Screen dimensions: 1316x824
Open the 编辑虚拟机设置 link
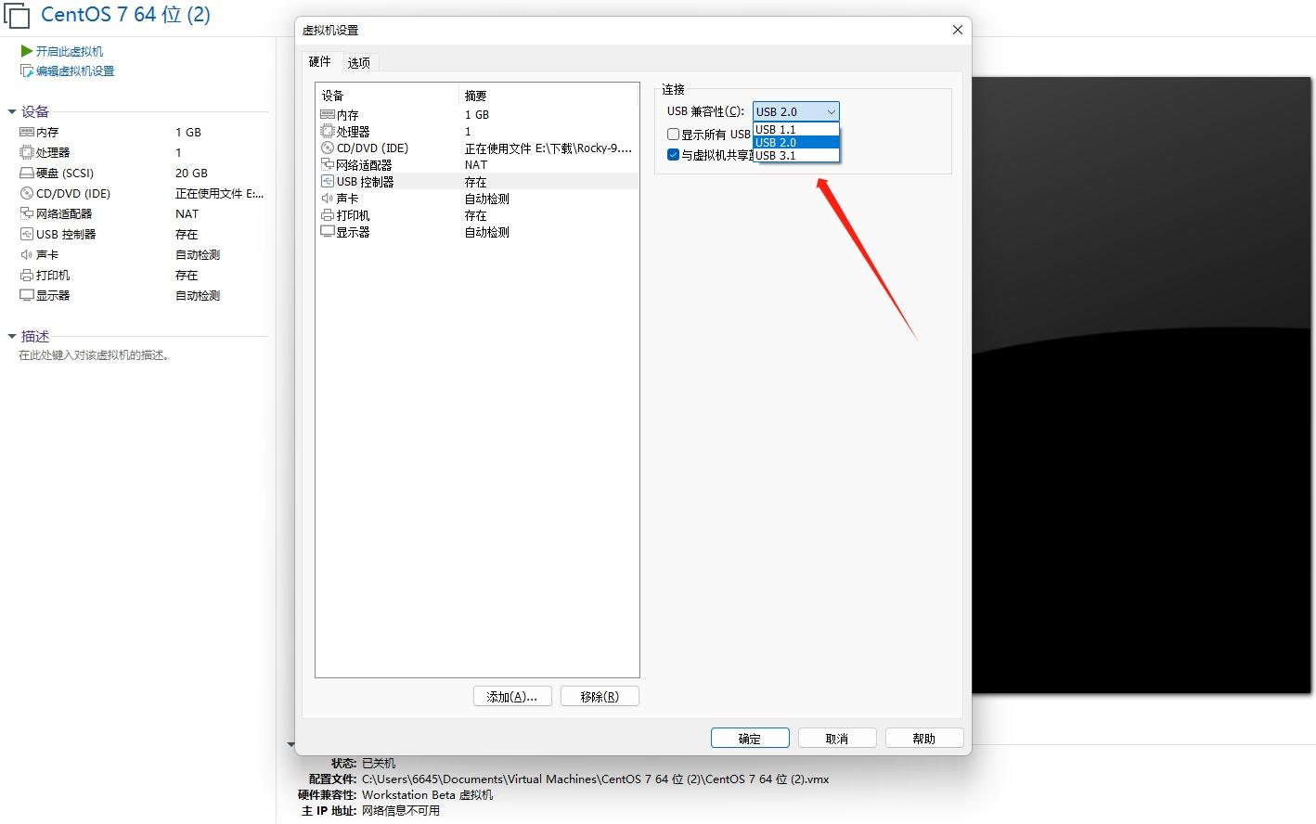74,71
